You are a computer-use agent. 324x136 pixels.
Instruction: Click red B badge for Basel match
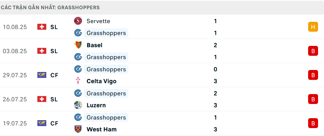(312, 51)
